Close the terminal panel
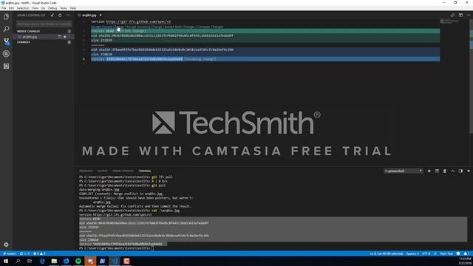The height and width of the screenshot is (266, 473). point(469,171)
